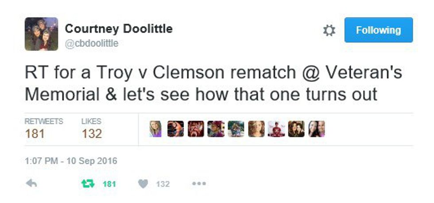
Task: Open the three-dot more options menu
Action: click(199, 184)
